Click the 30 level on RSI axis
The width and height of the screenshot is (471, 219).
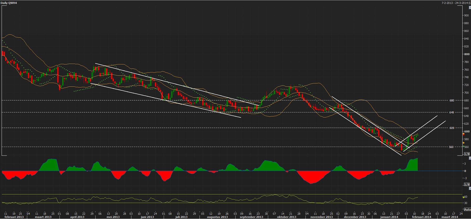(465, 203)
